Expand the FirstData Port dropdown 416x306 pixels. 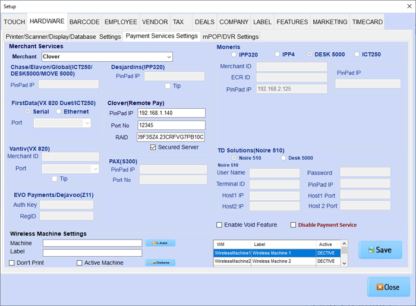(x=87, y=123)
